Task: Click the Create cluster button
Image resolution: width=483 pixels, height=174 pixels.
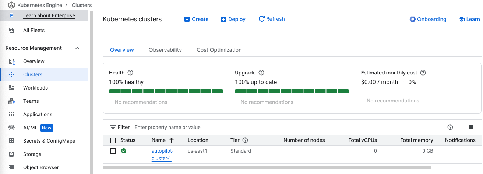Action: pos(196,19)
